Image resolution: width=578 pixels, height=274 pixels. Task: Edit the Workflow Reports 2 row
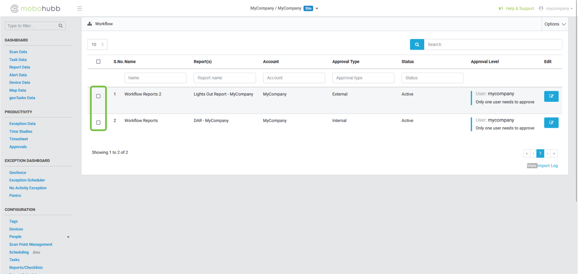pos(551,96)
